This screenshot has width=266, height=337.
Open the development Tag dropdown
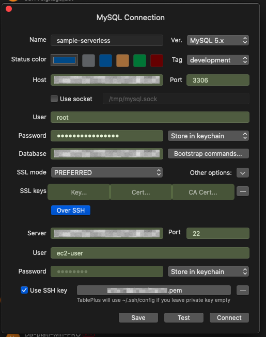pos(218,60)
